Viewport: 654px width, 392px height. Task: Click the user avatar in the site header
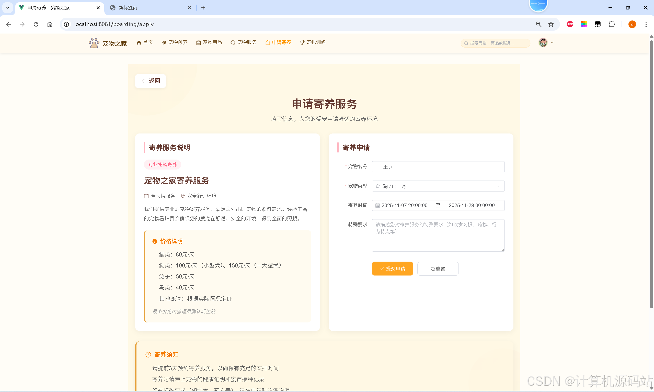click(x=543, y=42)
